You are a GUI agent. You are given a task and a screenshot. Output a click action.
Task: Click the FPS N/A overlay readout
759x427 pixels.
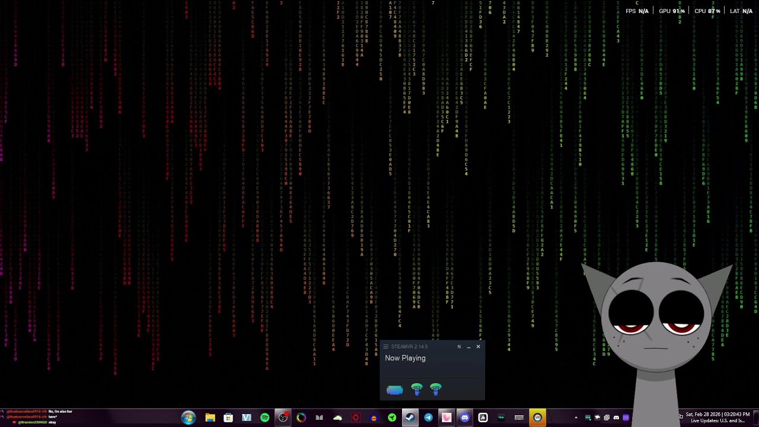[637, 11]
